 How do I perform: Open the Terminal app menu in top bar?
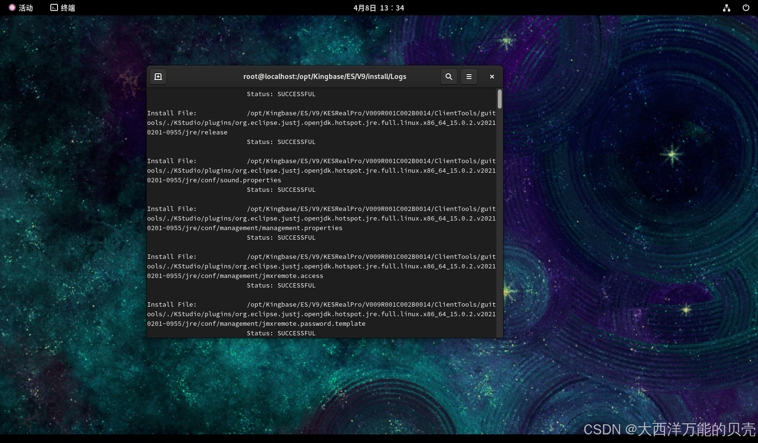pos(63,8)
